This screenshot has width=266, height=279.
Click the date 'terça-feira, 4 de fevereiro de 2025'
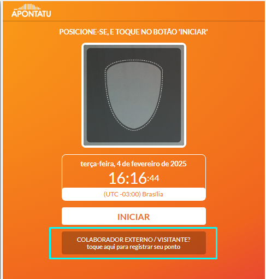(x=133, y=164)
